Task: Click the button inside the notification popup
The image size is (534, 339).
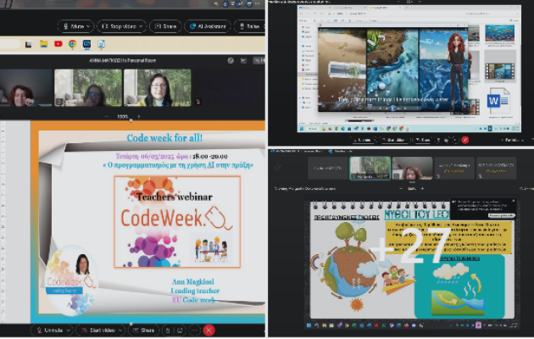Action: [501, 215]
